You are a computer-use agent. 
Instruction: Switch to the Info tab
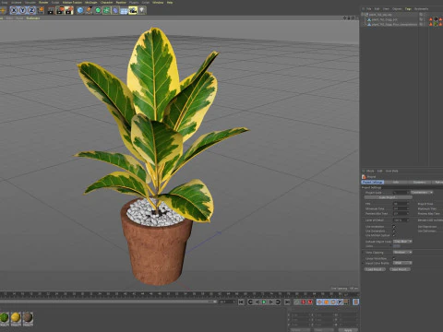tap(396, 183)
